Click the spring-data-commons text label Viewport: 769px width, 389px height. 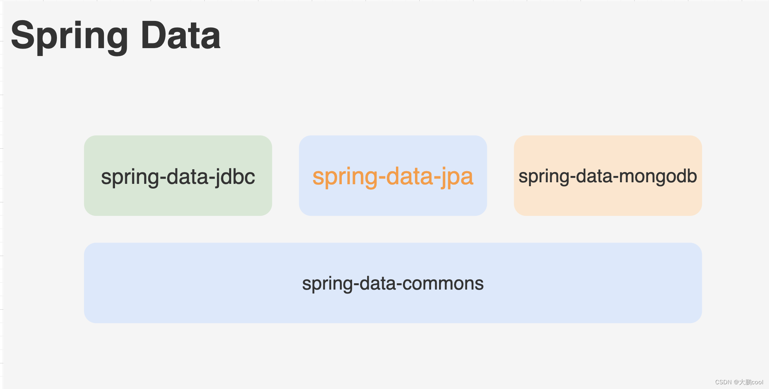(393, 284)
